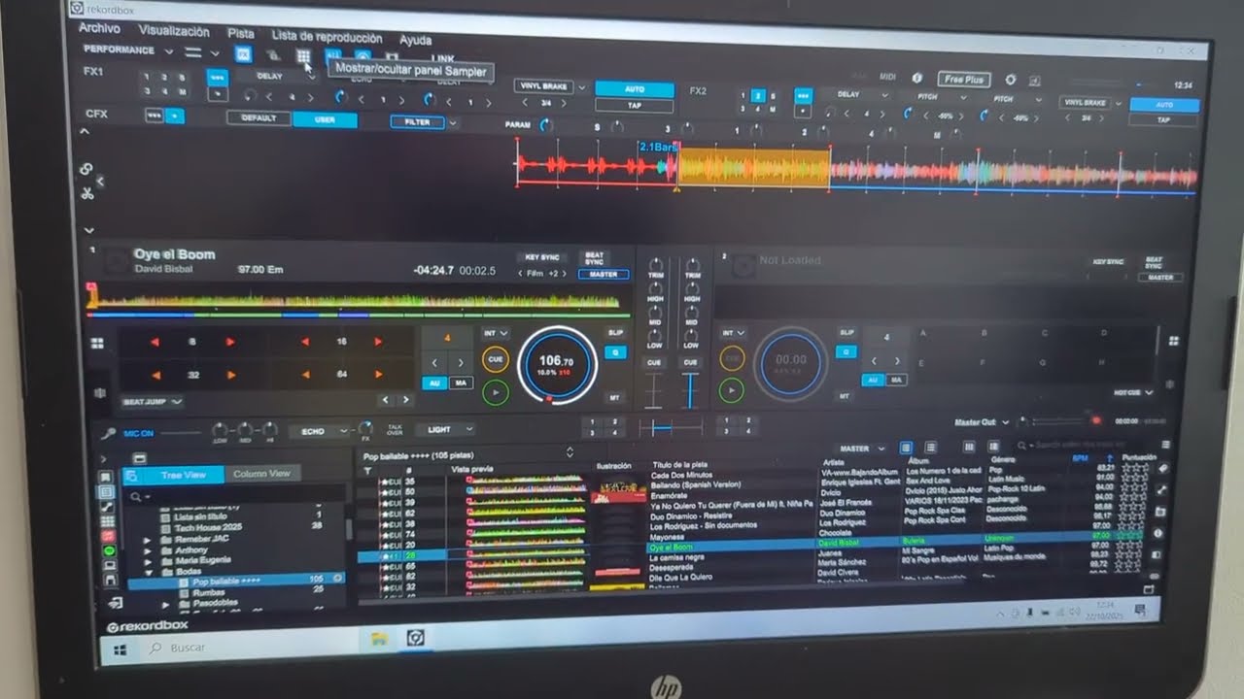This screenshot has height=699, width=1244.
Task: Expand the Anthony folder
Action: pos(149,549)
